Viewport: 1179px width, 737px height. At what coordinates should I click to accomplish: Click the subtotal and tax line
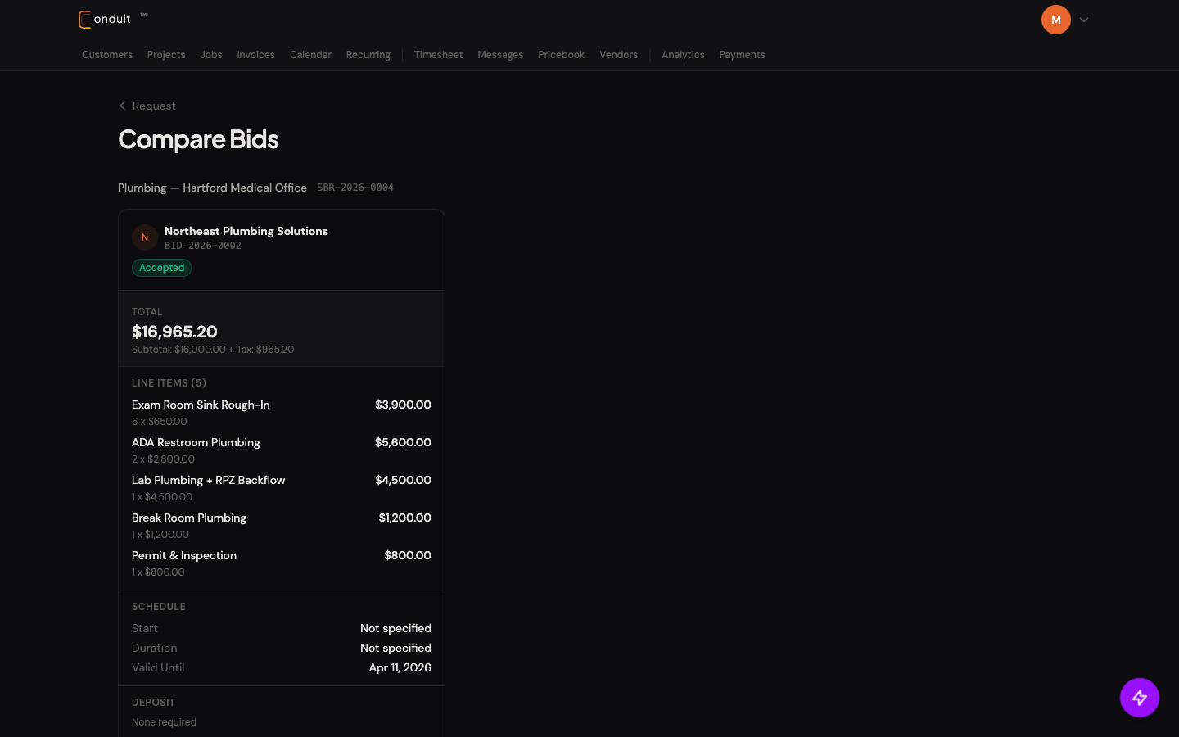213,350
